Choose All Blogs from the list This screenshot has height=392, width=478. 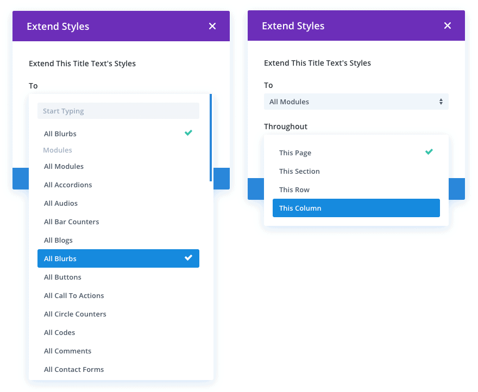pos(58,241)
